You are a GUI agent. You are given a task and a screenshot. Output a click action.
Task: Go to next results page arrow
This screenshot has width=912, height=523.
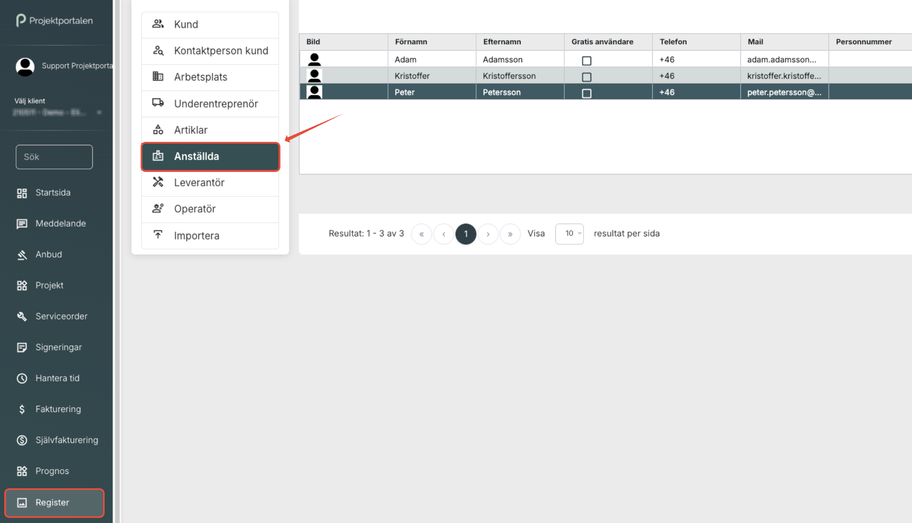[488, 234]
